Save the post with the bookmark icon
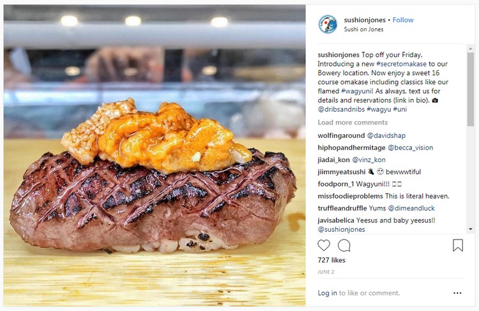Image resolution: width=479 pixels, height=311 pixels. 458,245
